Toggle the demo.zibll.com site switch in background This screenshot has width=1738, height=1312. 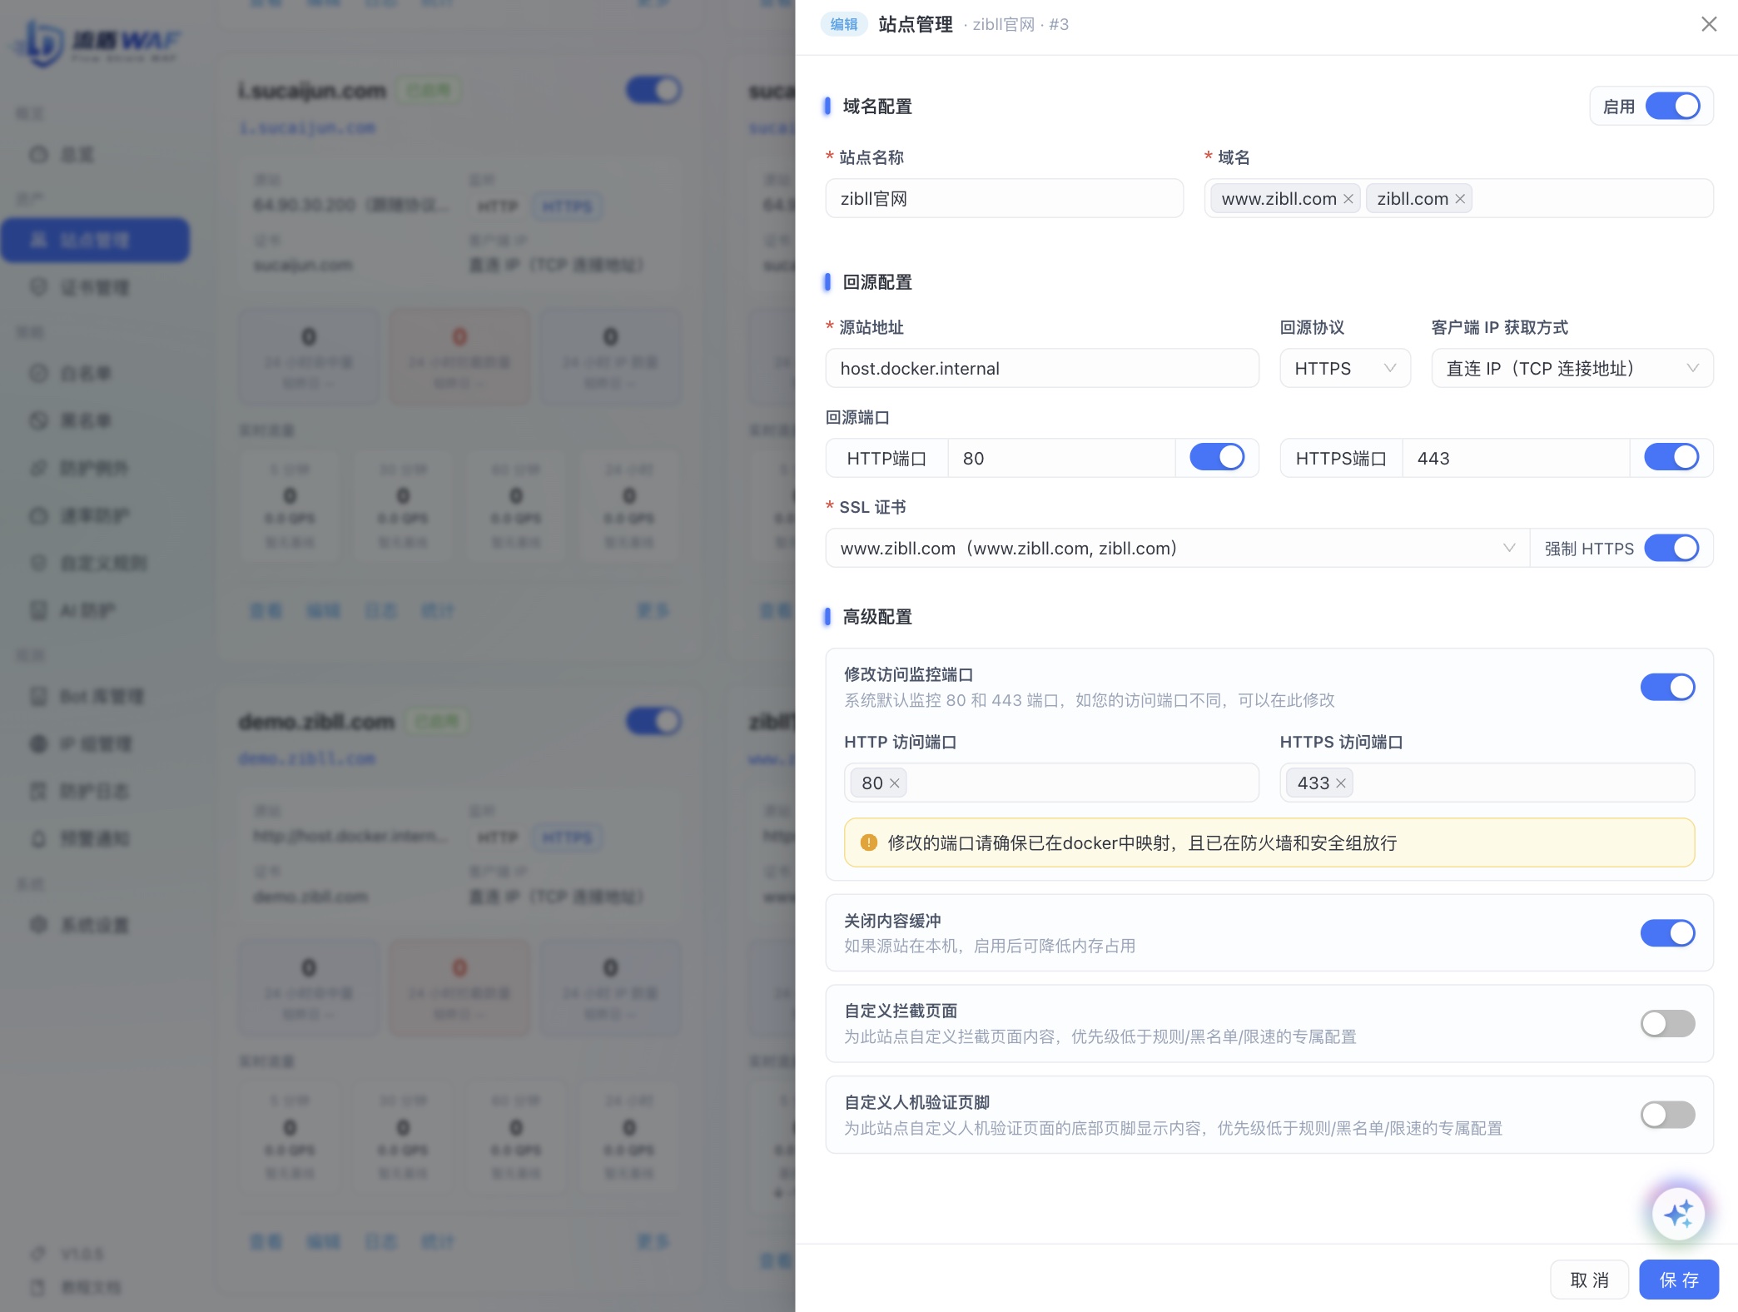653,721
